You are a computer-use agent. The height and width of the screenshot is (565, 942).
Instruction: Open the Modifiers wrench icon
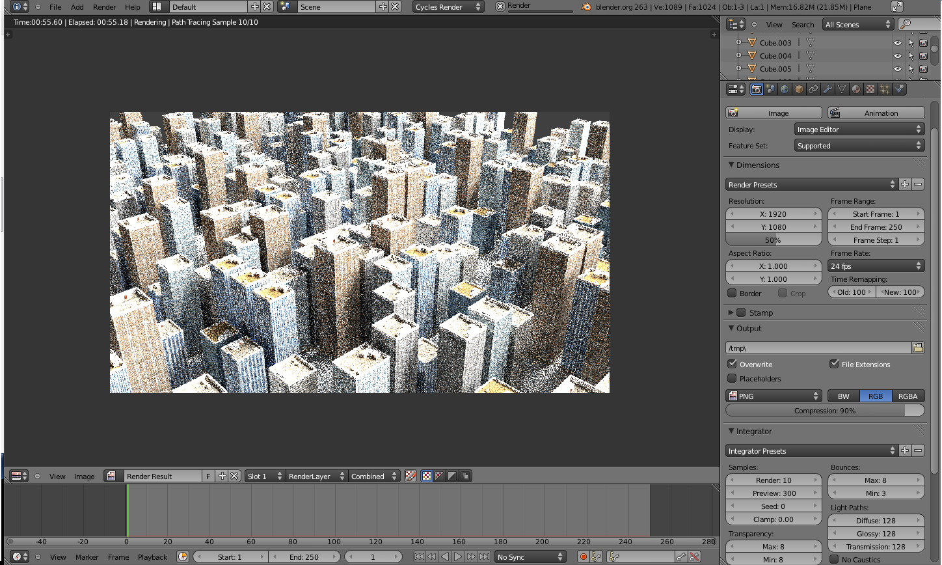tap(828, 89)
